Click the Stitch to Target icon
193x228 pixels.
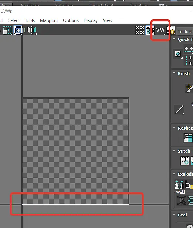184,161
